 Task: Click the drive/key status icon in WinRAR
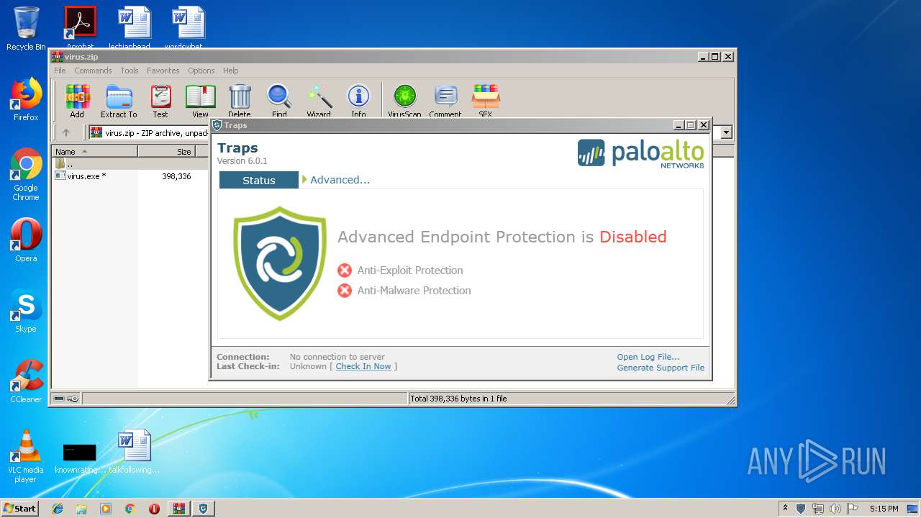click(66, 399)
